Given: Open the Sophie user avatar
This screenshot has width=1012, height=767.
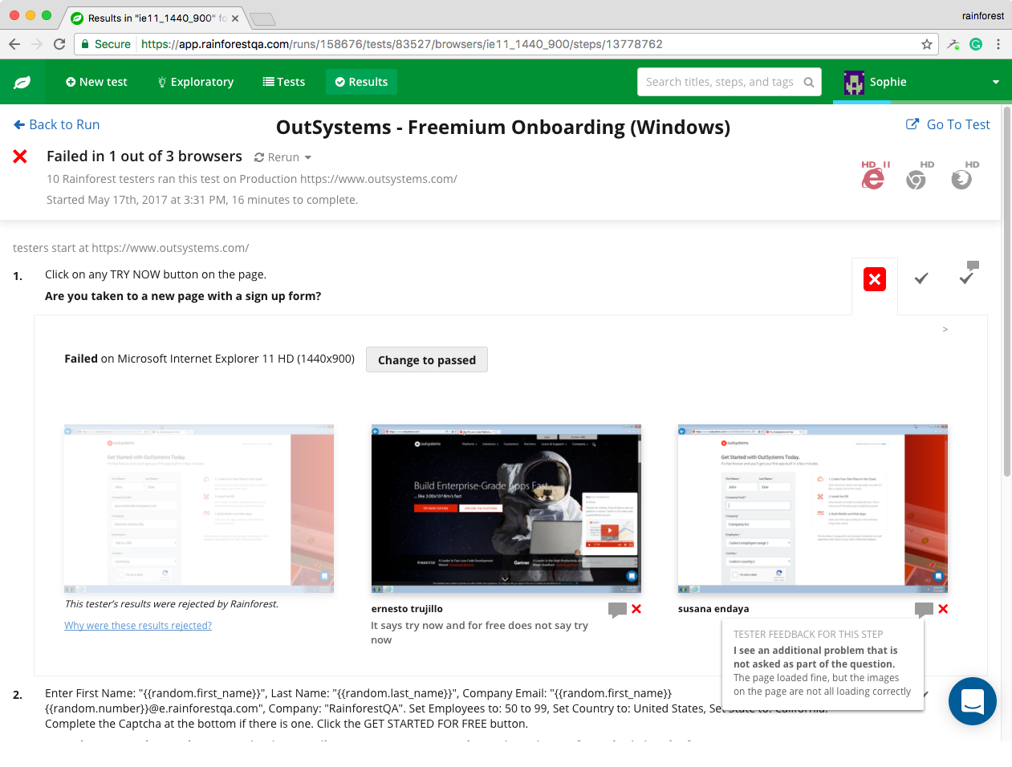Looking at the screenshot, I should tap(854, 82).
